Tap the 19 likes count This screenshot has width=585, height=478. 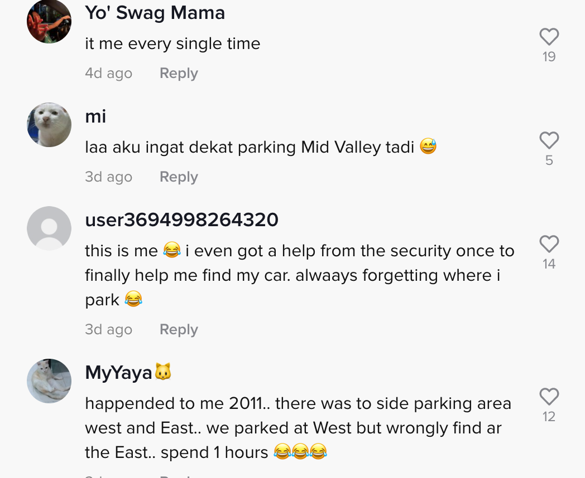(x=549, y=57)
